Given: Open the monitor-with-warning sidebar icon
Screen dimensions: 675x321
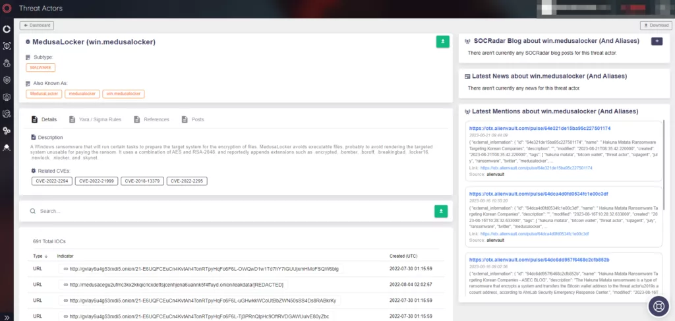Looking at the screenshot, I should (x=7, y=97).
